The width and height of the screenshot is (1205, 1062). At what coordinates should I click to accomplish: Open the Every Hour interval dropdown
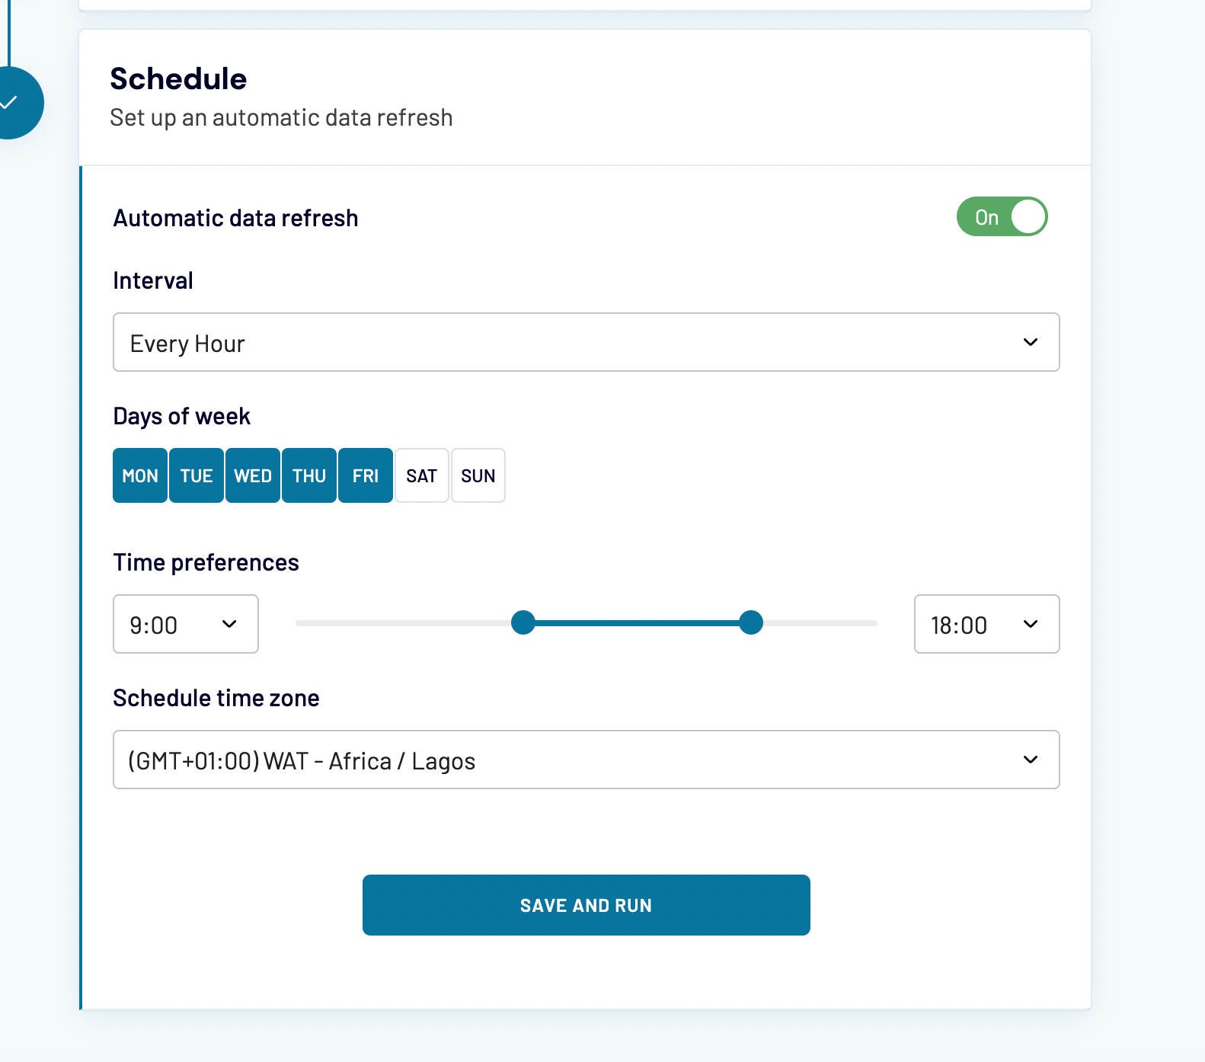pyautogui.click(x=587, y=342)
